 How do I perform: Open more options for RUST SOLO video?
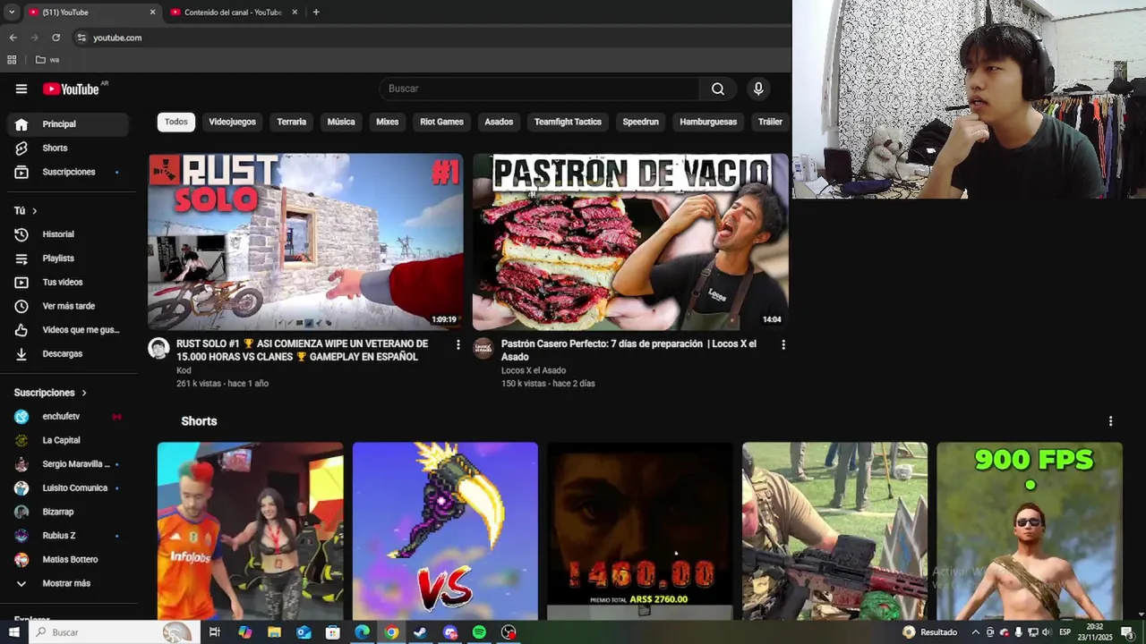click(x=458, y=344)
